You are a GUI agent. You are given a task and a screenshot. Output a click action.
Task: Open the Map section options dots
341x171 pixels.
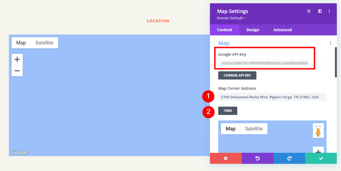(330, 43)
